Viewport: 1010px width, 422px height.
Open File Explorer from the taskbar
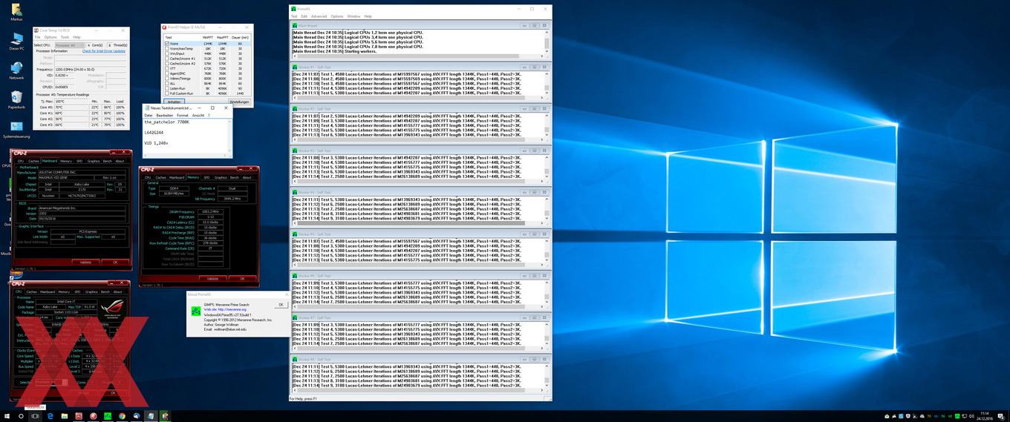coord(63,416)
